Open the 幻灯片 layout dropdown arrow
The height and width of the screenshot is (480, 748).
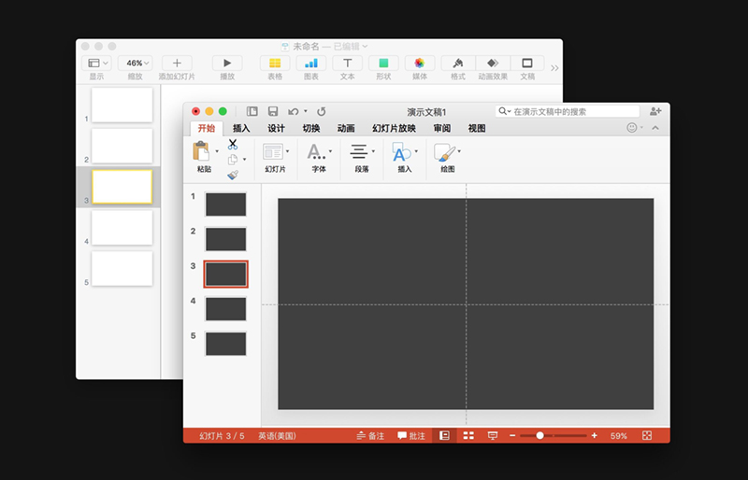[288, 151]
